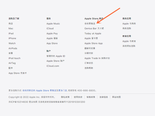The width and height of the screenshot is (155, 116).
Task: Open the 查找零售店 link
Action: (90, 23)
